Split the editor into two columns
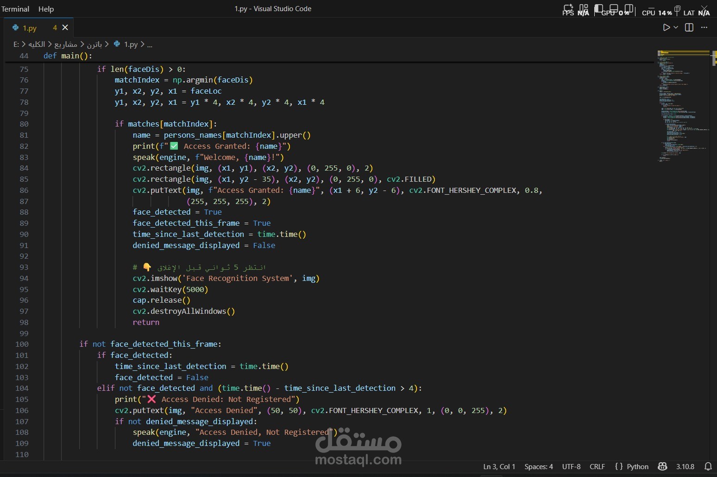 pyautogui.click(x=689, y=27)
